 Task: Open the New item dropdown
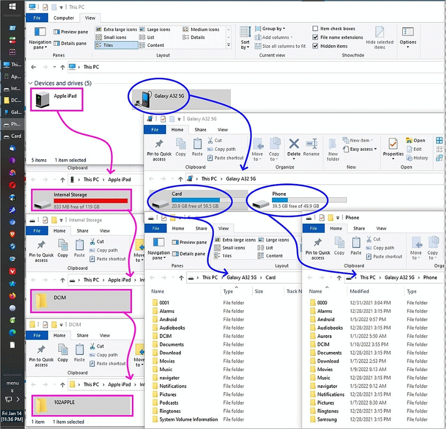point(358,140)
